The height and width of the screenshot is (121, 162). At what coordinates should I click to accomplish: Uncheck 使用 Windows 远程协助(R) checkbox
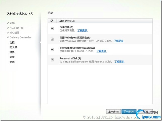(x=52, y=39)
